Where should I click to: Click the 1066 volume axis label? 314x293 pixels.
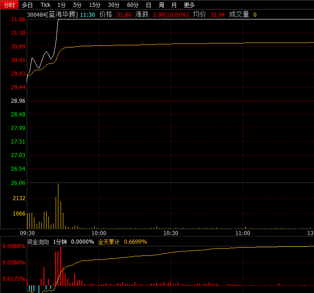pyautogui.click(x=19, y=214)
